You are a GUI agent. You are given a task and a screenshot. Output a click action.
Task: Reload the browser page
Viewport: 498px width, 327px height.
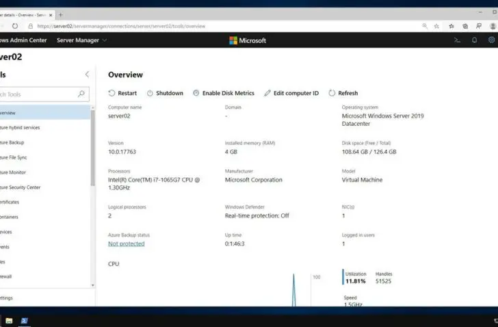[15, 26]
